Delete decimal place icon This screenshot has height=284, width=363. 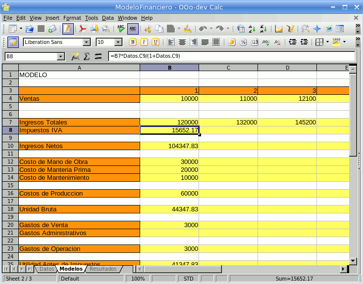(277, 42)
